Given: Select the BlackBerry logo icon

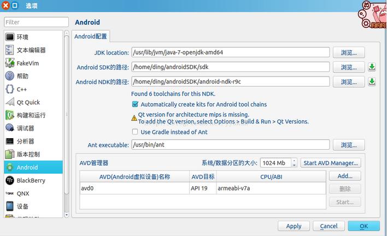Looking at the screenshot, I should (10, 180).
